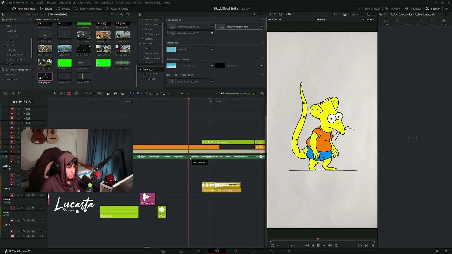Image resolution: width=452 pixels, height=254 pixels.
Task: Toggle the Inspector panel
Action: click(x=433, y=8)
